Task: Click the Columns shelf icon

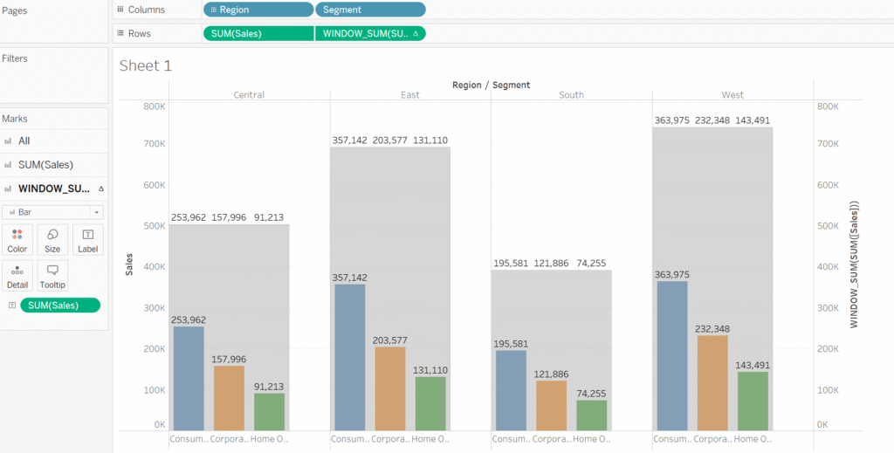Action: click(x=120, y=10)
